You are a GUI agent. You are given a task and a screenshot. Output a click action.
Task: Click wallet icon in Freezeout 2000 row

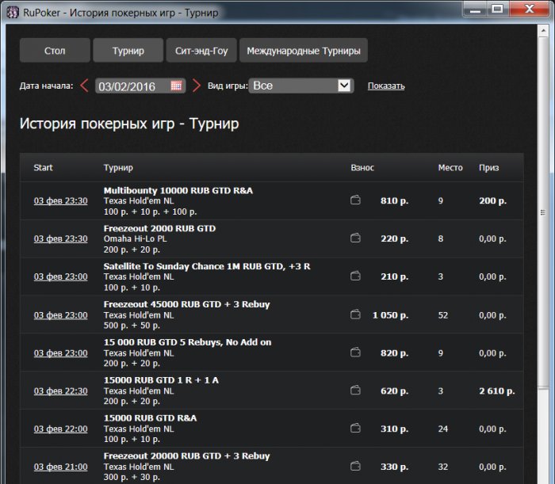[x=355, y=238]
